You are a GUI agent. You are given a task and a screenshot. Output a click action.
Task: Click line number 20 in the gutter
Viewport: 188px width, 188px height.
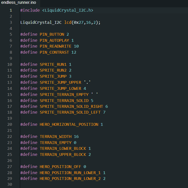click(10, 124)
